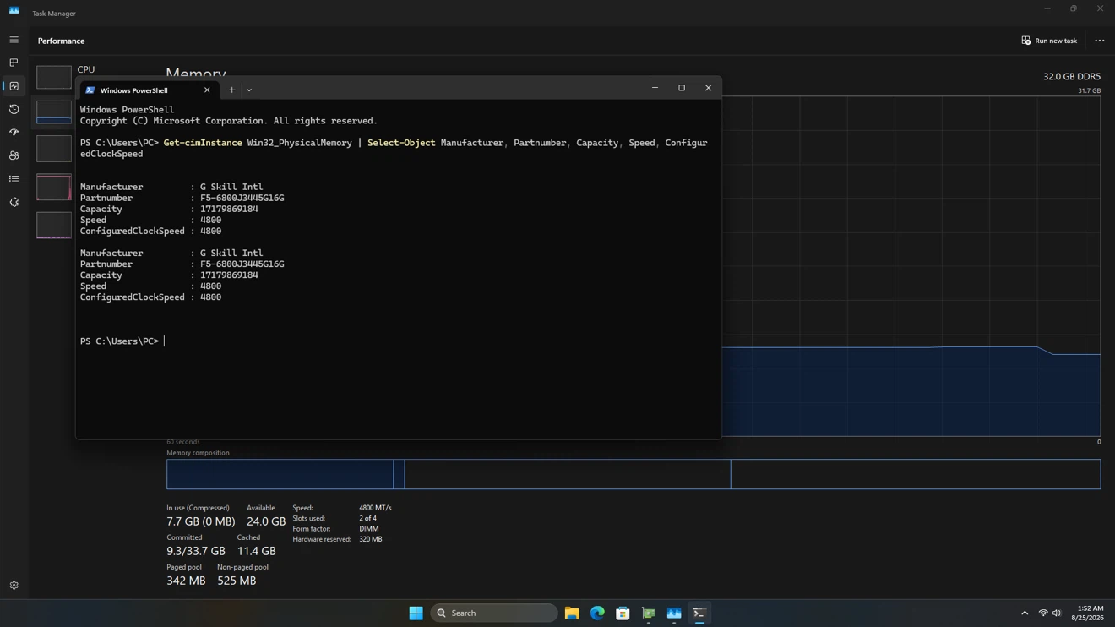
Task: Click the 7.7 GB (0 MB) in-use value
Action: coord(201,521)
